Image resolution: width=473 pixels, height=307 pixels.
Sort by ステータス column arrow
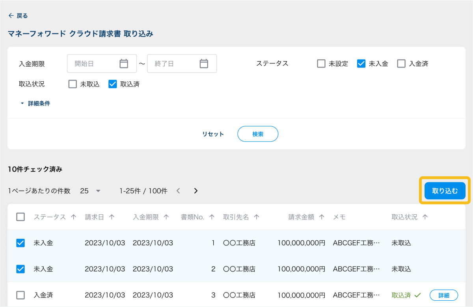point(73,217)
